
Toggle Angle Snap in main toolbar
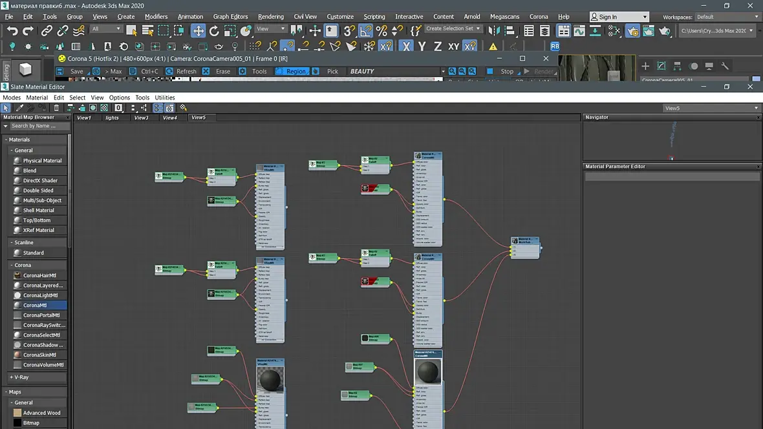point(365,30)
